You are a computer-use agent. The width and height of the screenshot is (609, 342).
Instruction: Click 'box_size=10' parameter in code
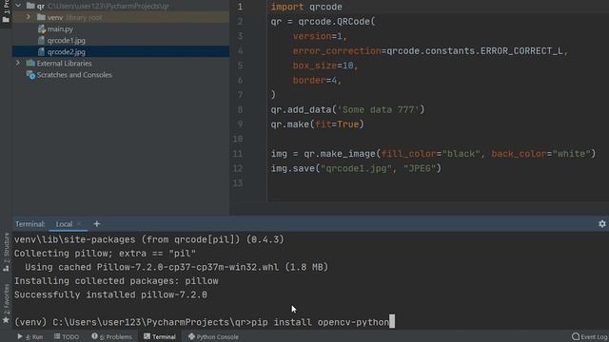[324, 66]
